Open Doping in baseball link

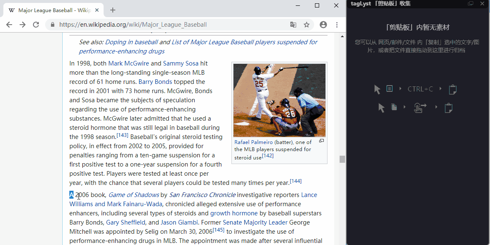(x=131, y=42)
